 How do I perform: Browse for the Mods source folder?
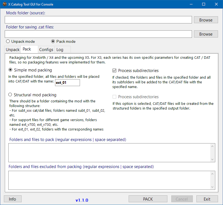pos(206,20)
